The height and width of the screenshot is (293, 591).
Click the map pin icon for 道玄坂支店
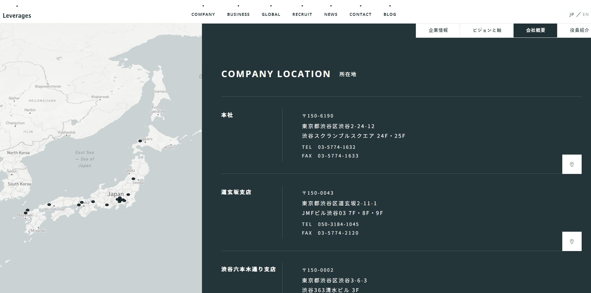(x=572, y=241)
